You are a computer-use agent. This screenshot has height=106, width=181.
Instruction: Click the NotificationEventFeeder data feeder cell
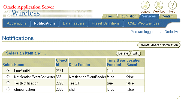(88, 77)
